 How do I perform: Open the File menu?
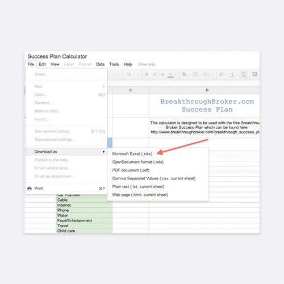31,64
